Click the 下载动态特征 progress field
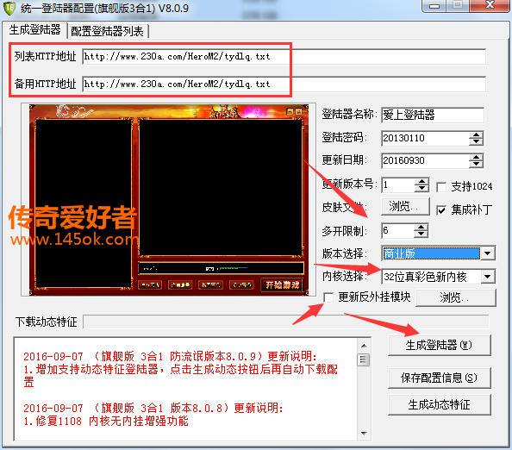The width and height of the screenshot is (512, 450). pyautogui.click(x=286, y=322)
